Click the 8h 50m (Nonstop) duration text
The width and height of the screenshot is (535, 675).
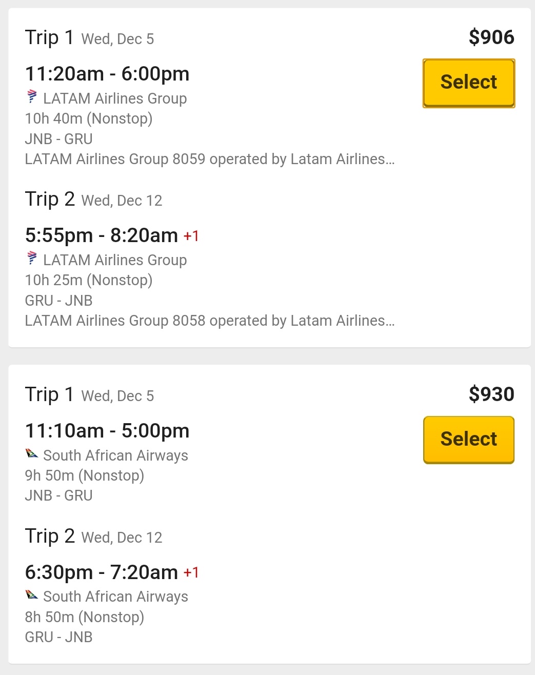coord(85,617)
